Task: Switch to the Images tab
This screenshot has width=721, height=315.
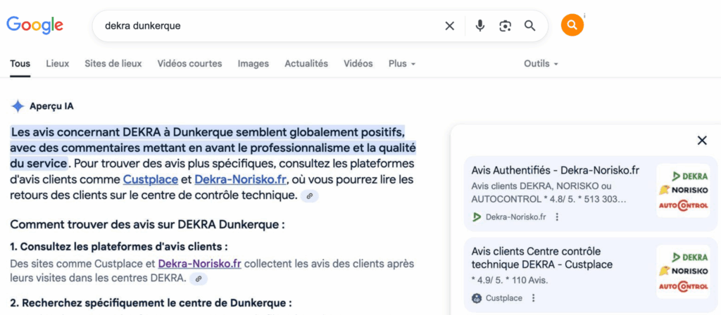Action: tap(253, 63)
